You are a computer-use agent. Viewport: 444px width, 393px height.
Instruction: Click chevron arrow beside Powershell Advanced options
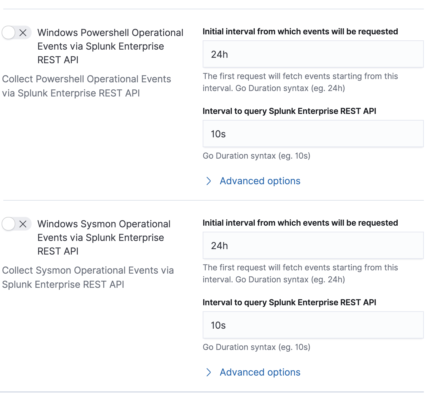(x=209, y=181)
